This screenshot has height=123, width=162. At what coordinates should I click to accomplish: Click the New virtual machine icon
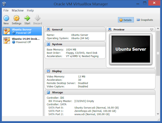click(6, 18)
